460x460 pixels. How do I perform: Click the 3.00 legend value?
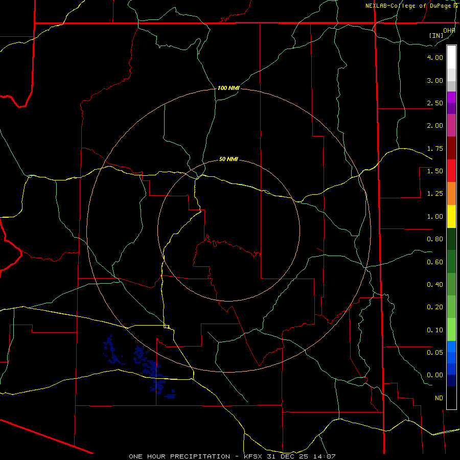tap(435, 80)
